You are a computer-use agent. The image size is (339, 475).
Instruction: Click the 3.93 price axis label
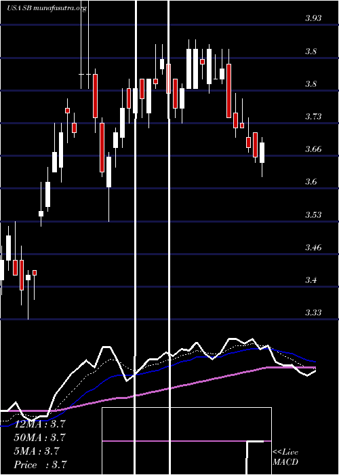[x=313, y=18]
